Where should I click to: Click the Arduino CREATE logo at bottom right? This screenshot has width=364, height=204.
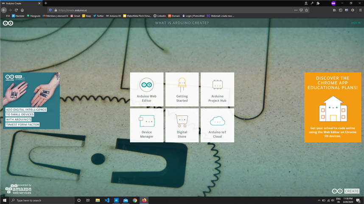click(x=345, y=191)
